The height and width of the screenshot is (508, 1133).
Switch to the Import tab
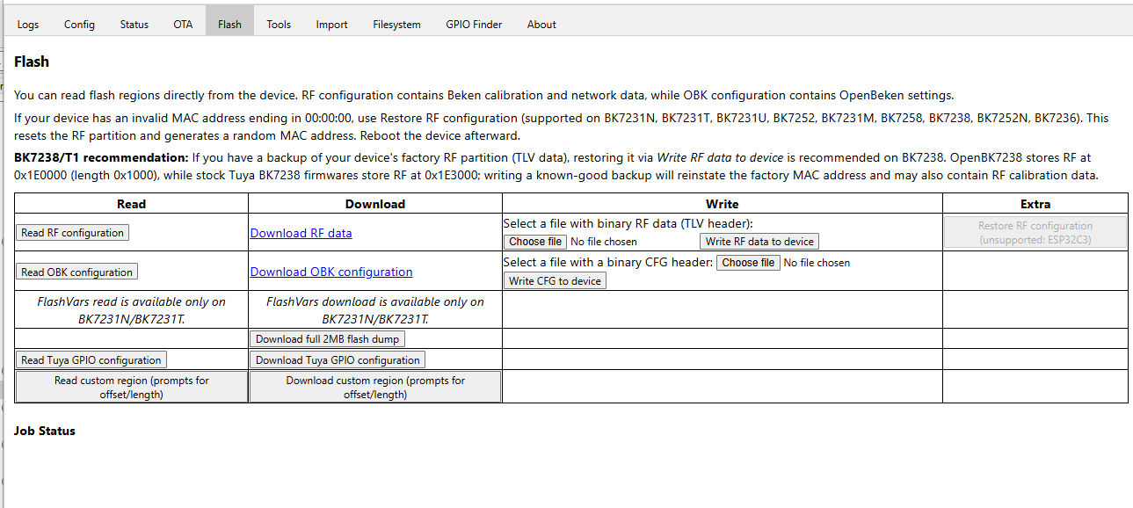331,24
